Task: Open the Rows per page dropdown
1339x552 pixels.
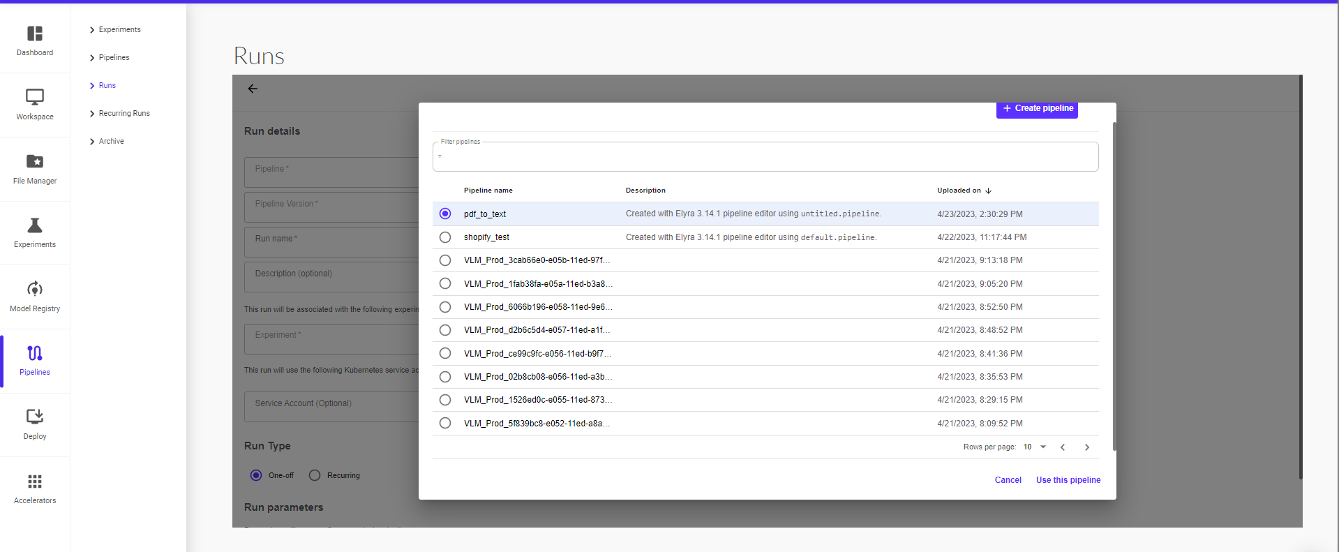Action: 1035,447
